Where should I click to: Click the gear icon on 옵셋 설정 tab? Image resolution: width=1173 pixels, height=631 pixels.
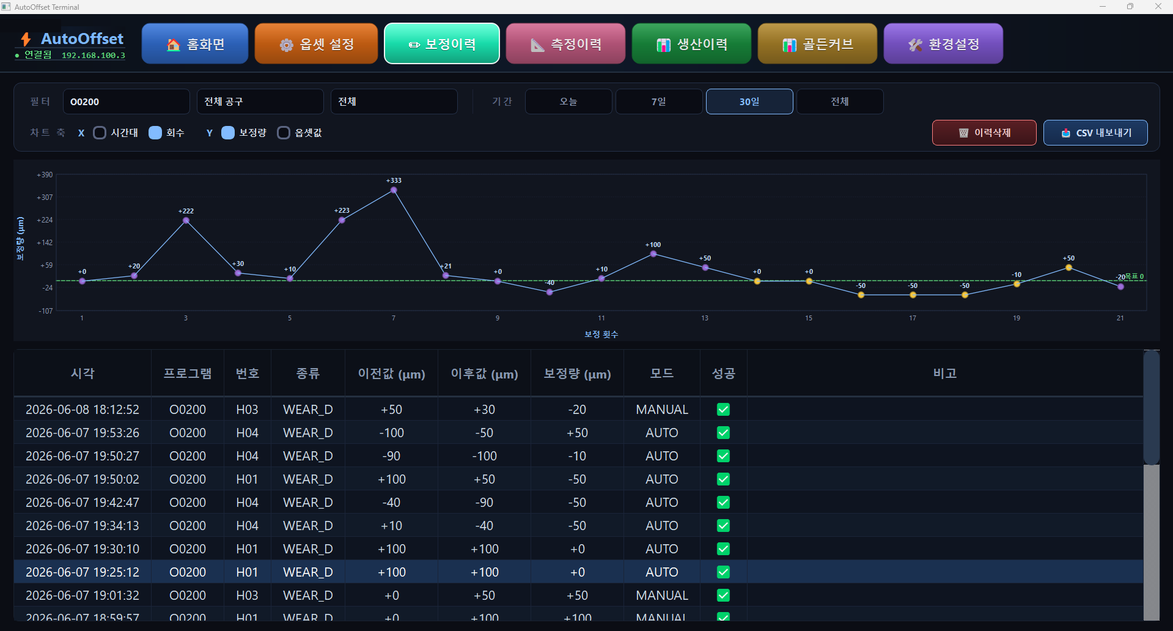pyautogui.click(x=287, y=45)
